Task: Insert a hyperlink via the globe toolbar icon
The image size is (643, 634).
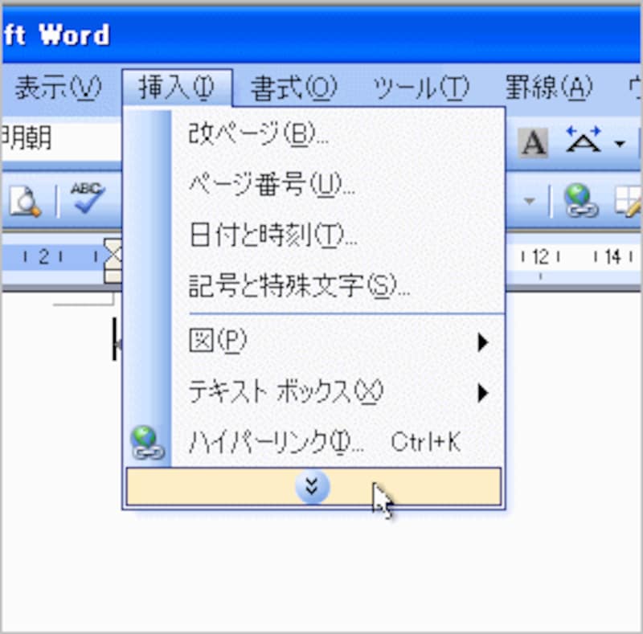Action: (580, 202)
